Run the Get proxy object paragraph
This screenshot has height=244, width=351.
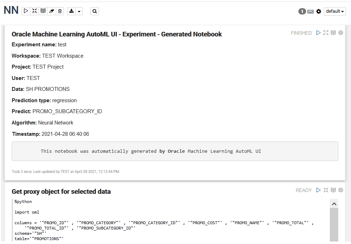click(x=318, y=190)
